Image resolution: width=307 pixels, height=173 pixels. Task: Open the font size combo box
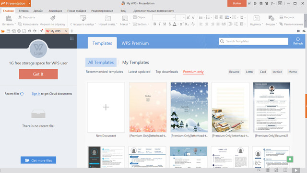tap(180, 17)
